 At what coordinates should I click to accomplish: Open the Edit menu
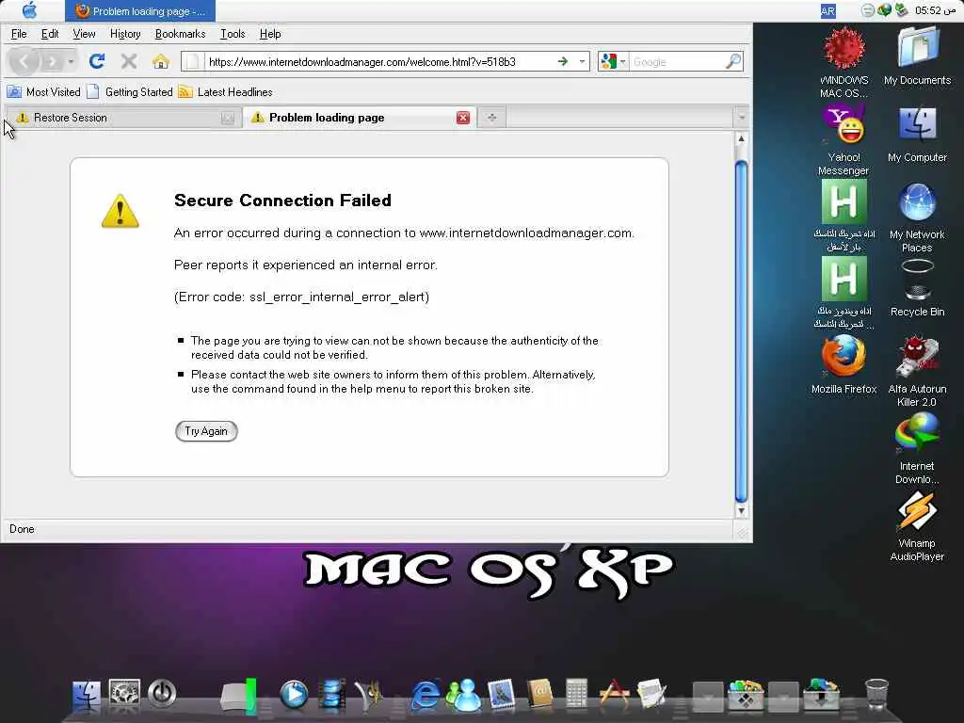[x=50, y=34]
